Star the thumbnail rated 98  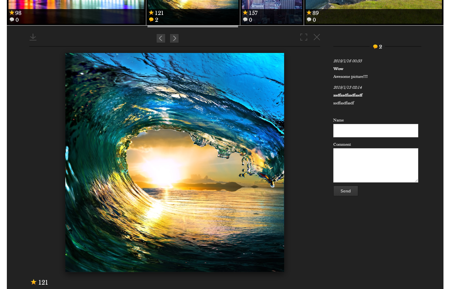pos(12,13)
